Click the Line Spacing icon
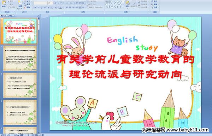The image size is (212, 136). coord(83,3)
